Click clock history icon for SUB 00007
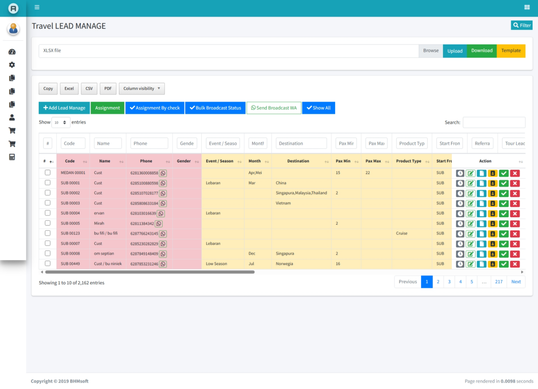 point(460,244)
